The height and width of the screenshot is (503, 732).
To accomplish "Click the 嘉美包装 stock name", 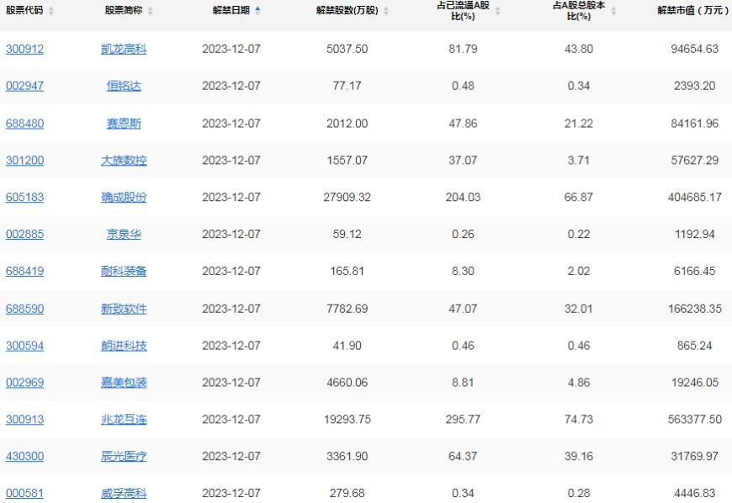I will pos(124,383).
